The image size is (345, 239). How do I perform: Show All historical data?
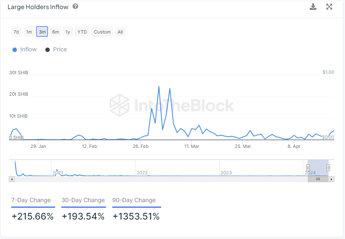click(120, 32)
